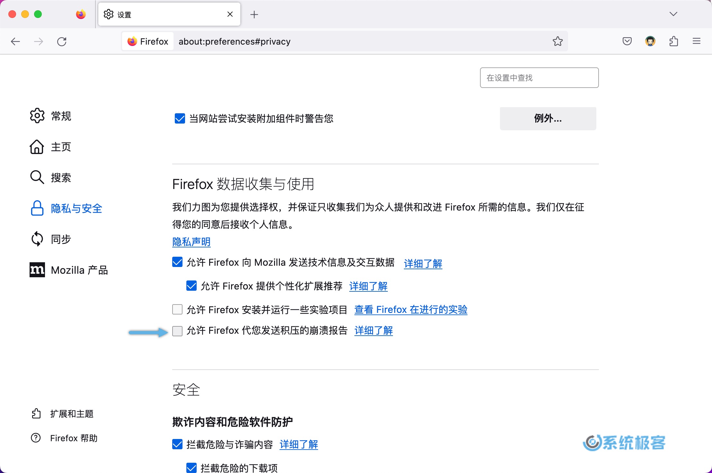712x473 pixels.
Task: Click the Firefox 帮助 question mark icon
Action: point(36,438)
